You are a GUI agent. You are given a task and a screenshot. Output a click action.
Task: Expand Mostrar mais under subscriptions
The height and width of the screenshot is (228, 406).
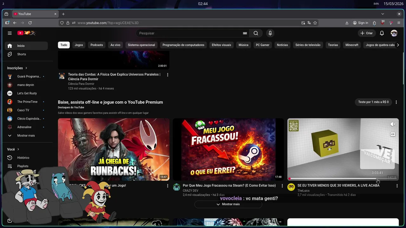pos(26,136)
